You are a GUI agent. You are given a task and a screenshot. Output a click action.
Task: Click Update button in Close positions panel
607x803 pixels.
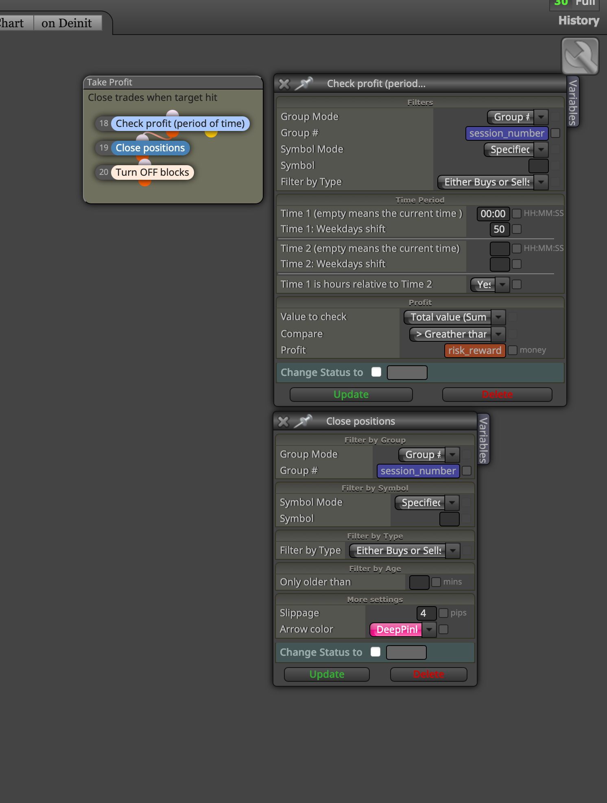click(x=327, y=674)
